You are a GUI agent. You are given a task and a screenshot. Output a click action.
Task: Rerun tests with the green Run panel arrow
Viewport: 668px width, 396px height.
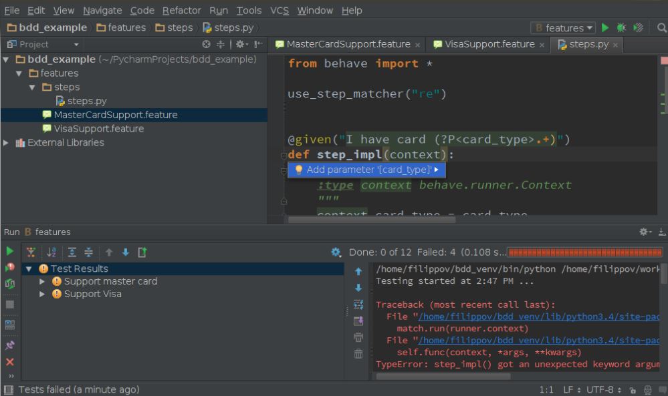(x=10, y=251)
